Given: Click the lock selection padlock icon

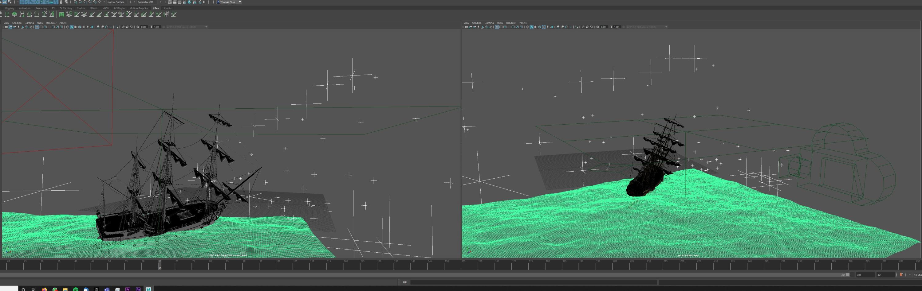Looking at the screenshot, I should pos(61,2).
